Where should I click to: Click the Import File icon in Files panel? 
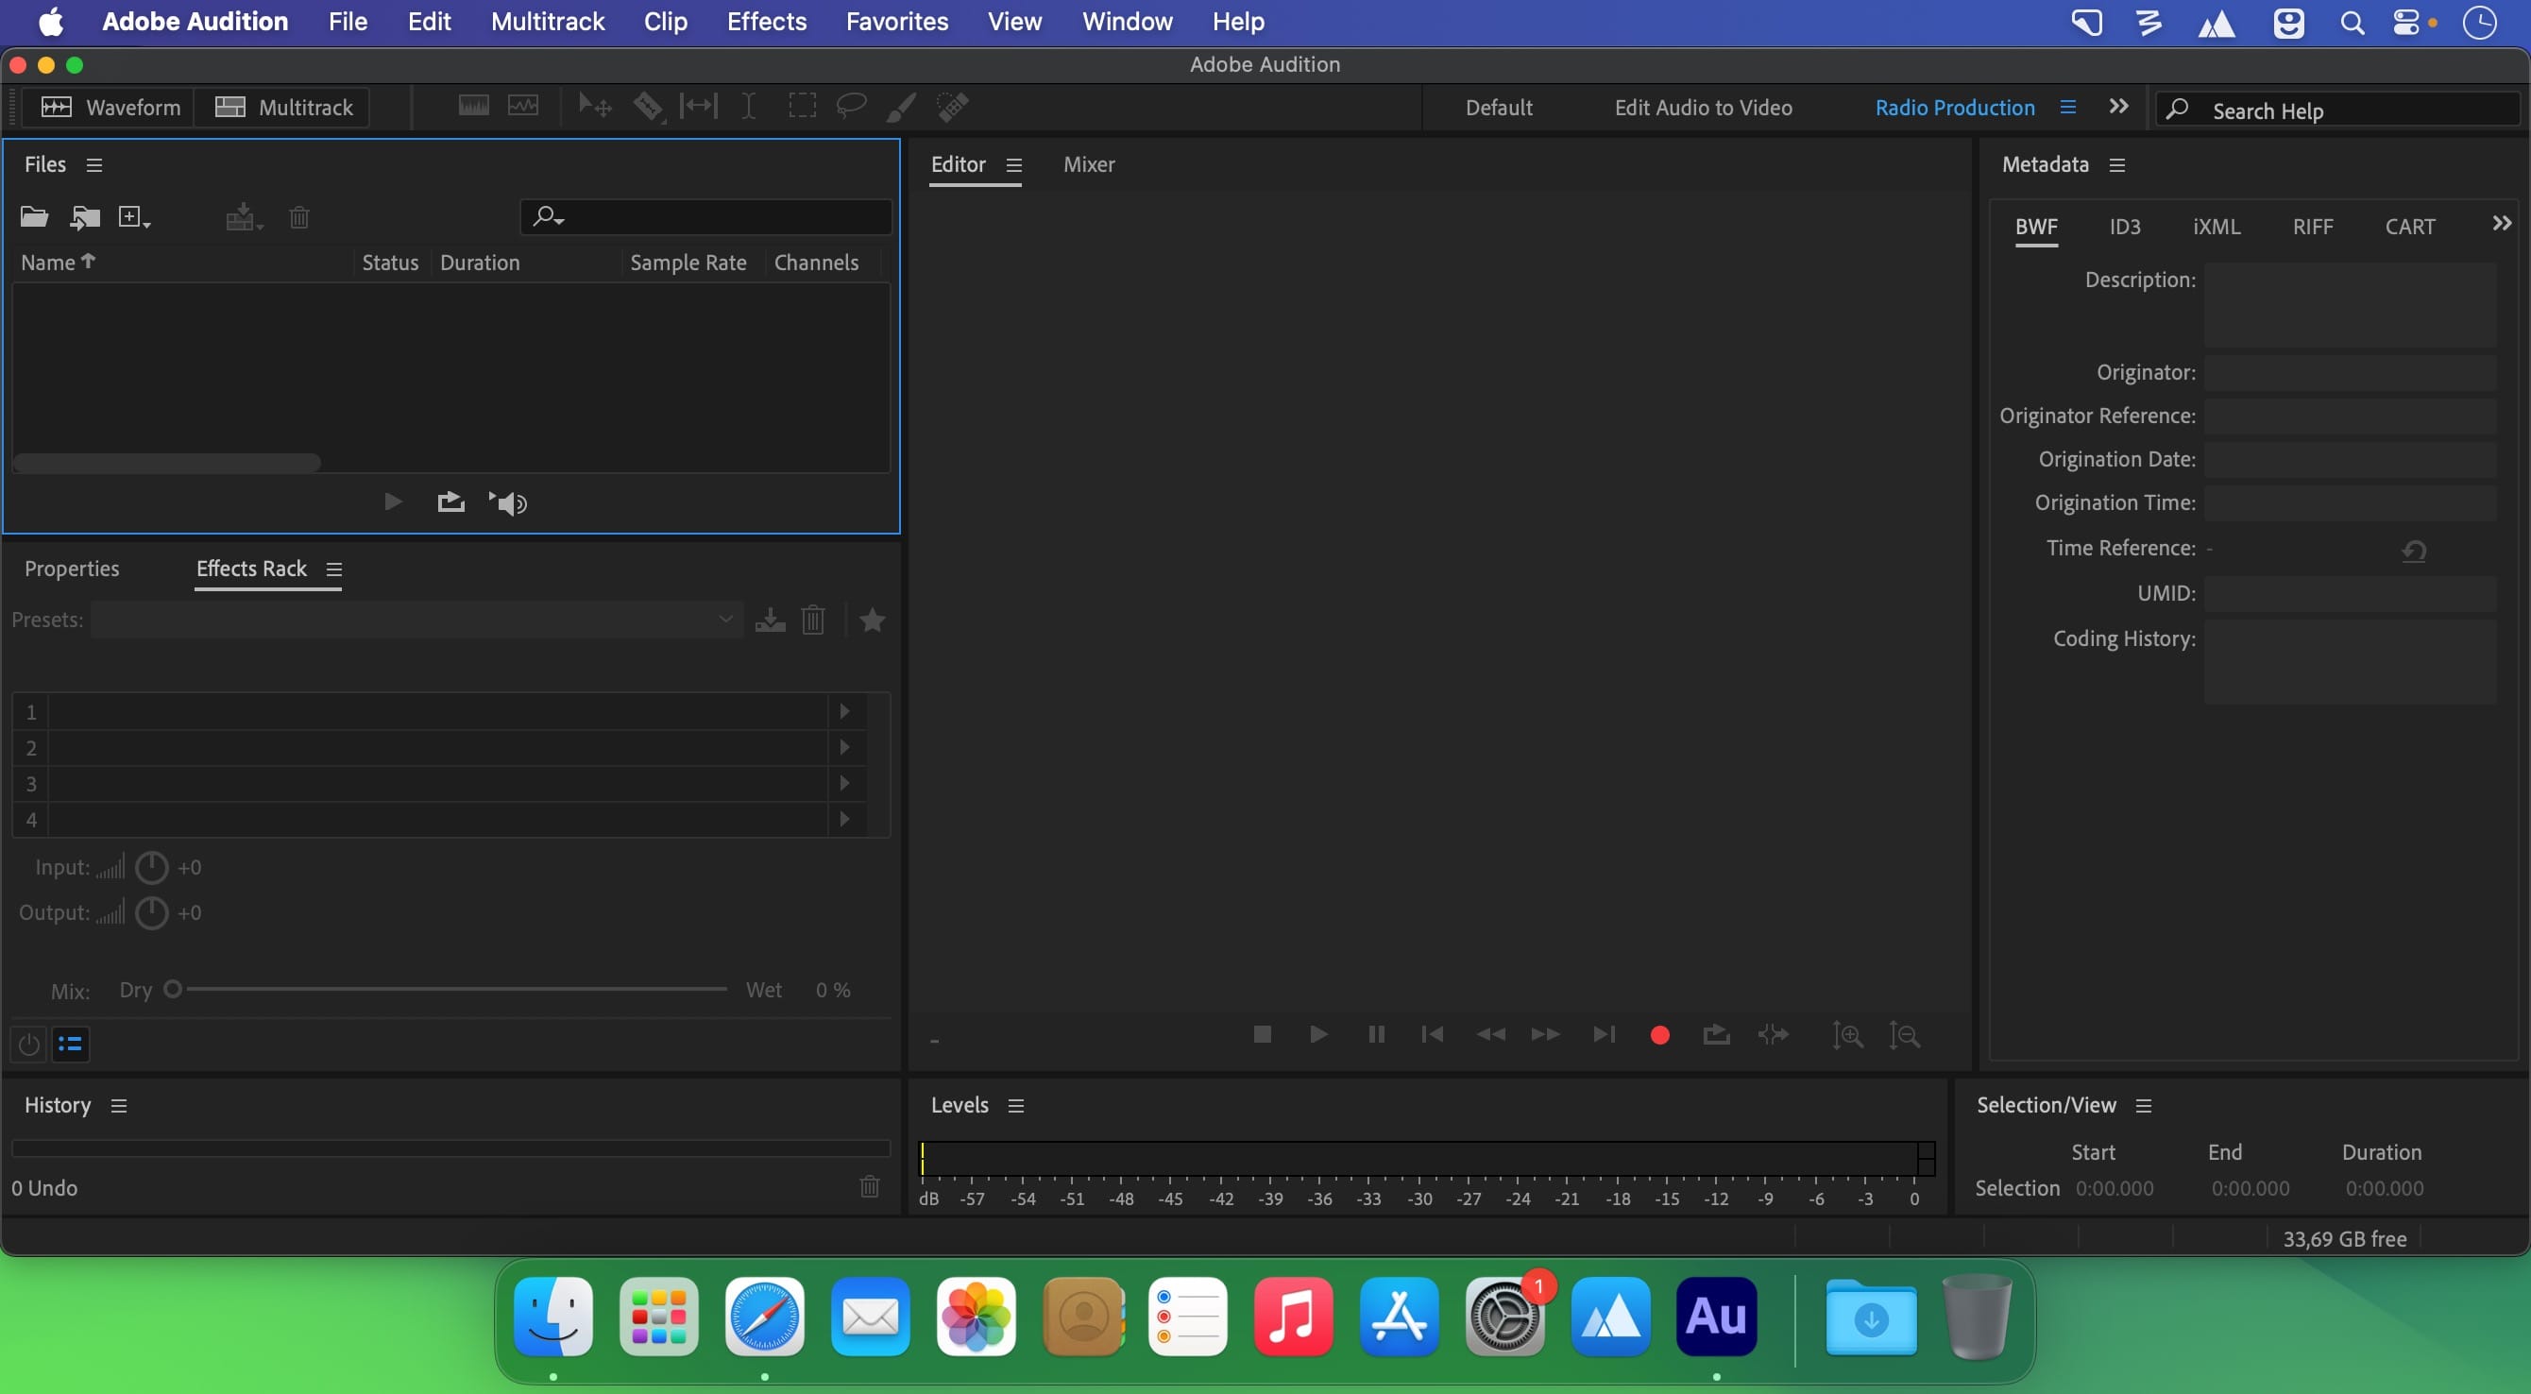[86, 217]
